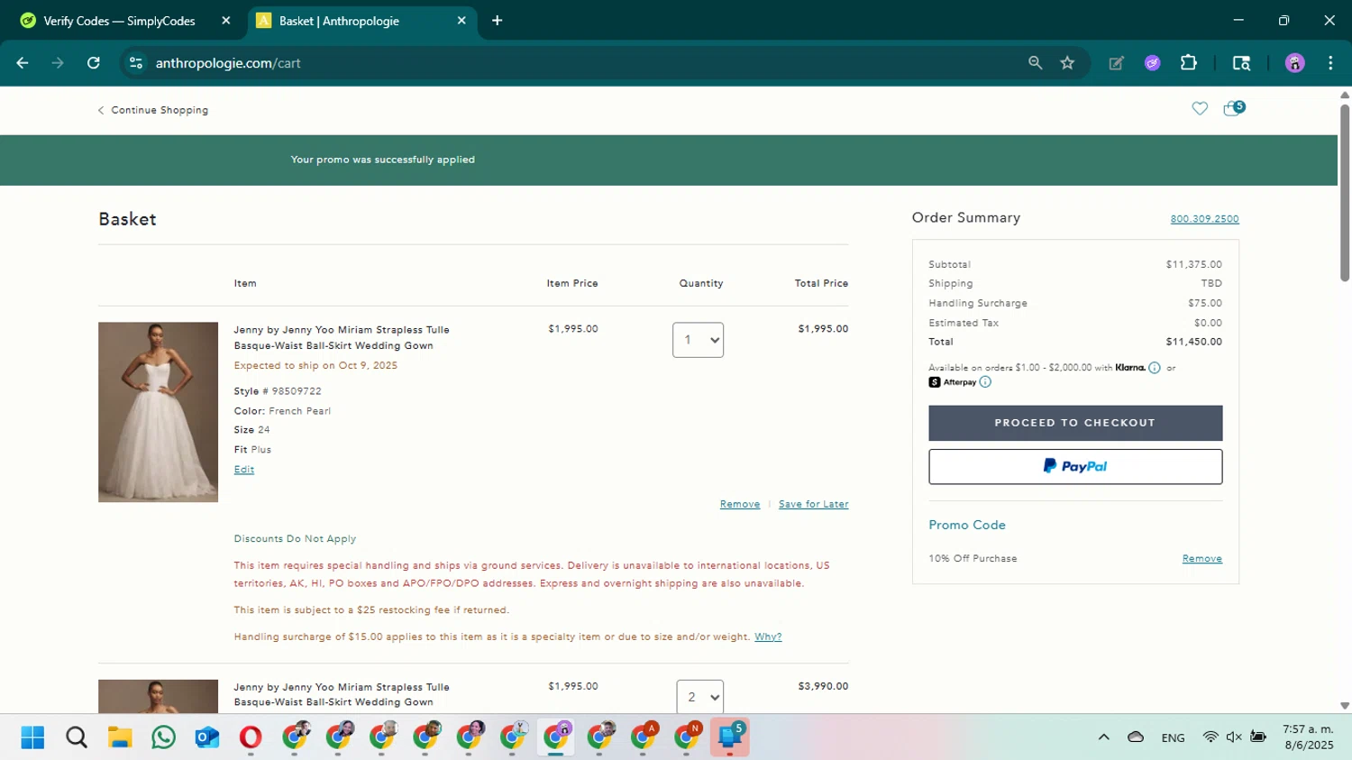Close the Verify Codes SimplyCodes tab

point(226,21)
